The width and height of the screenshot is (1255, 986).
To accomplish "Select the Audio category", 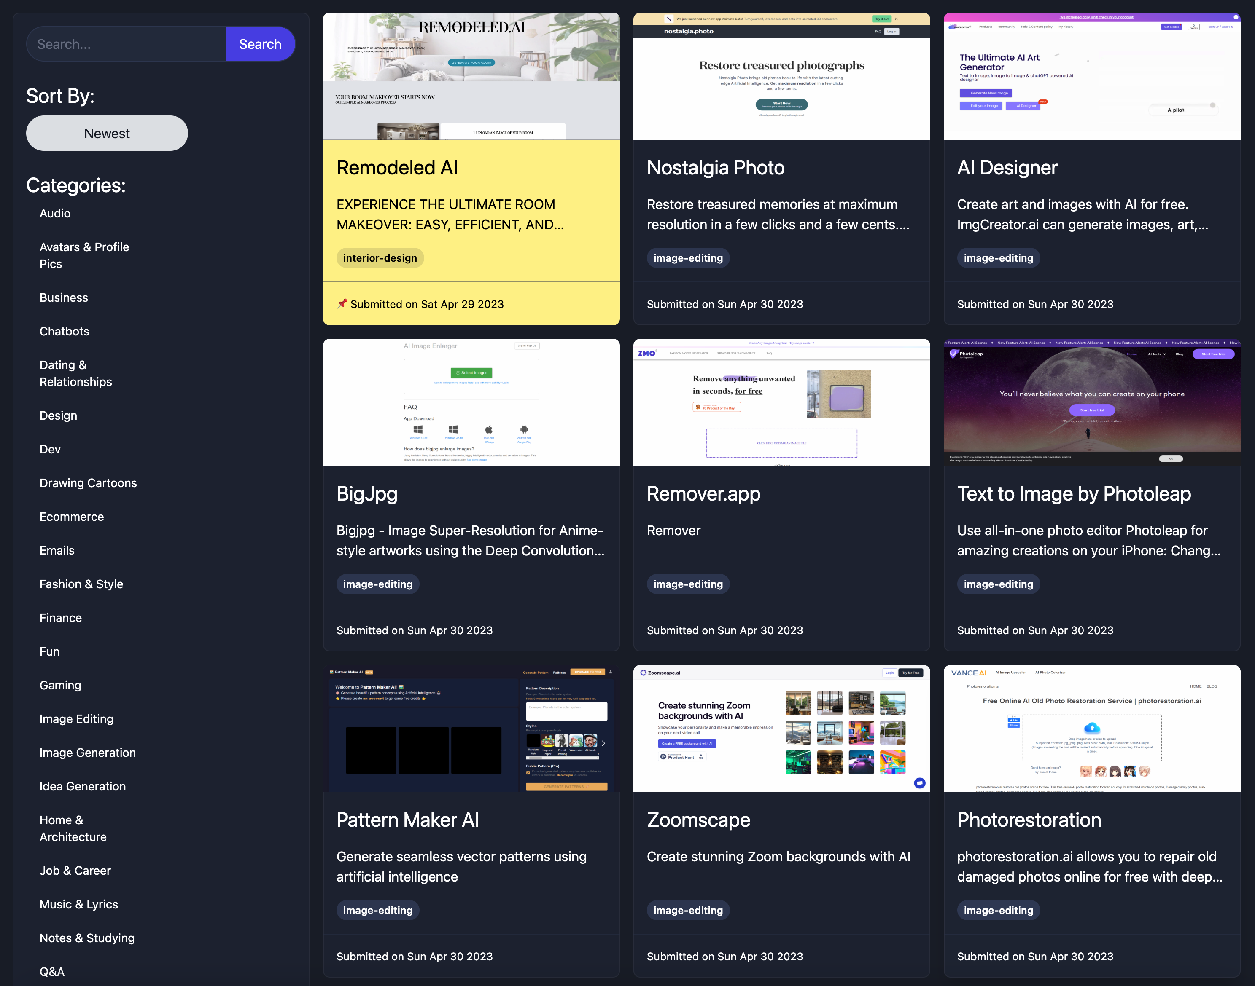I will (55, 213).
